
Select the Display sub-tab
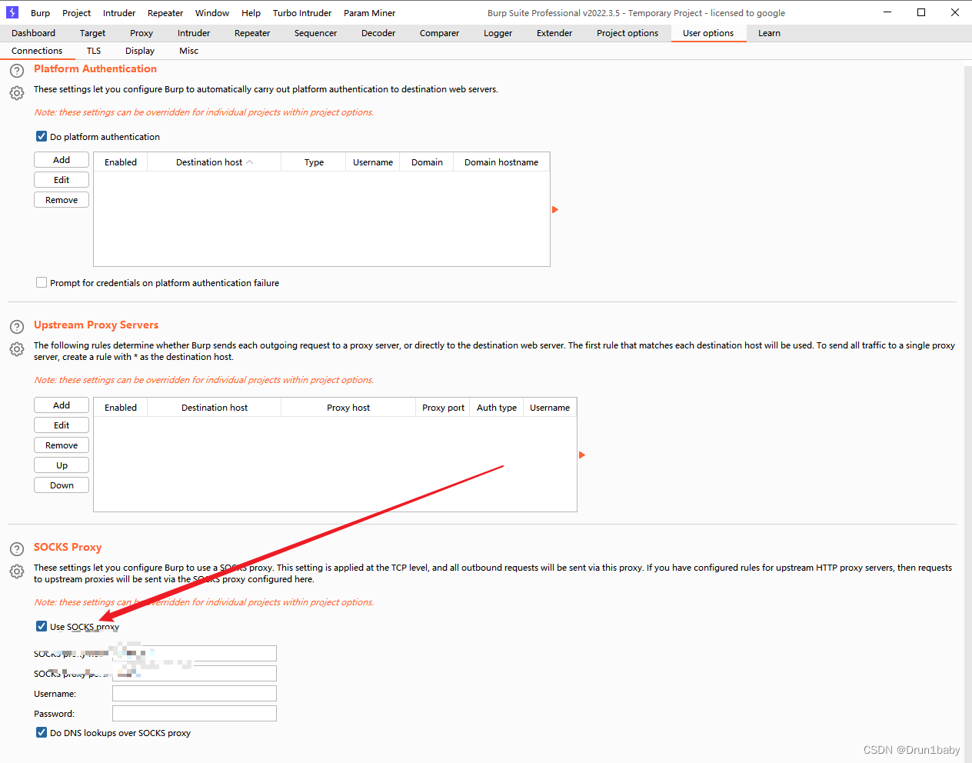tap(140, 51)
